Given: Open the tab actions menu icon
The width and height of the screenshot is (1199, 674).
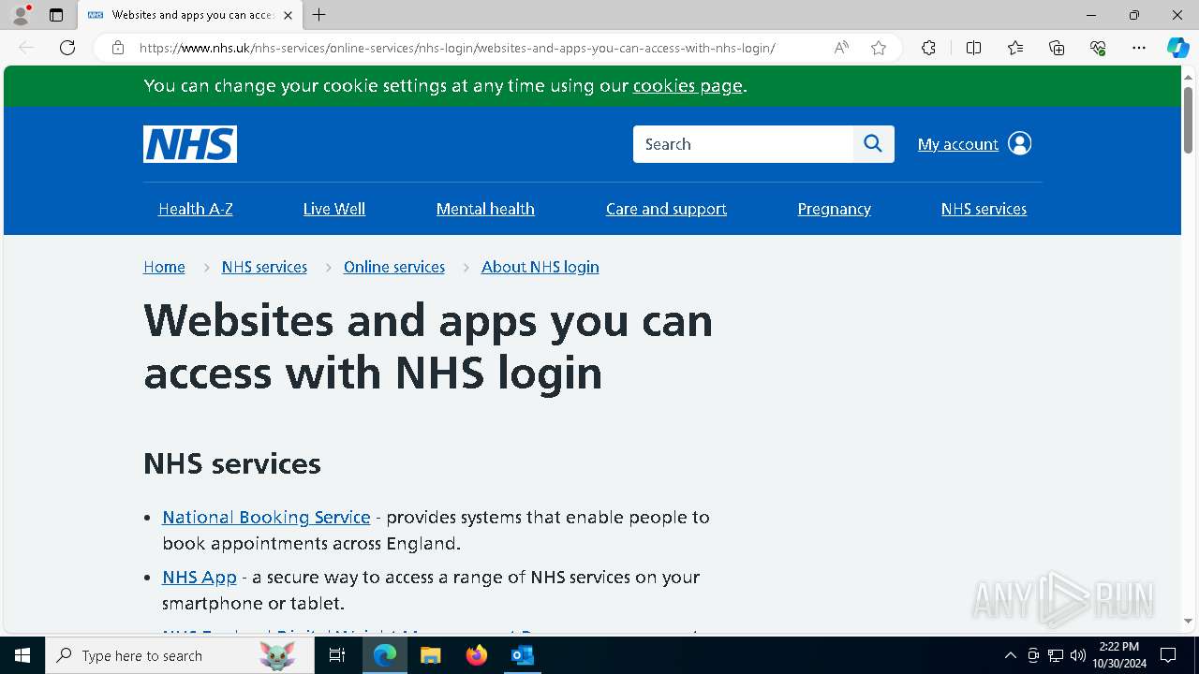Looking at the screenshot, I should tap(56, 15).
